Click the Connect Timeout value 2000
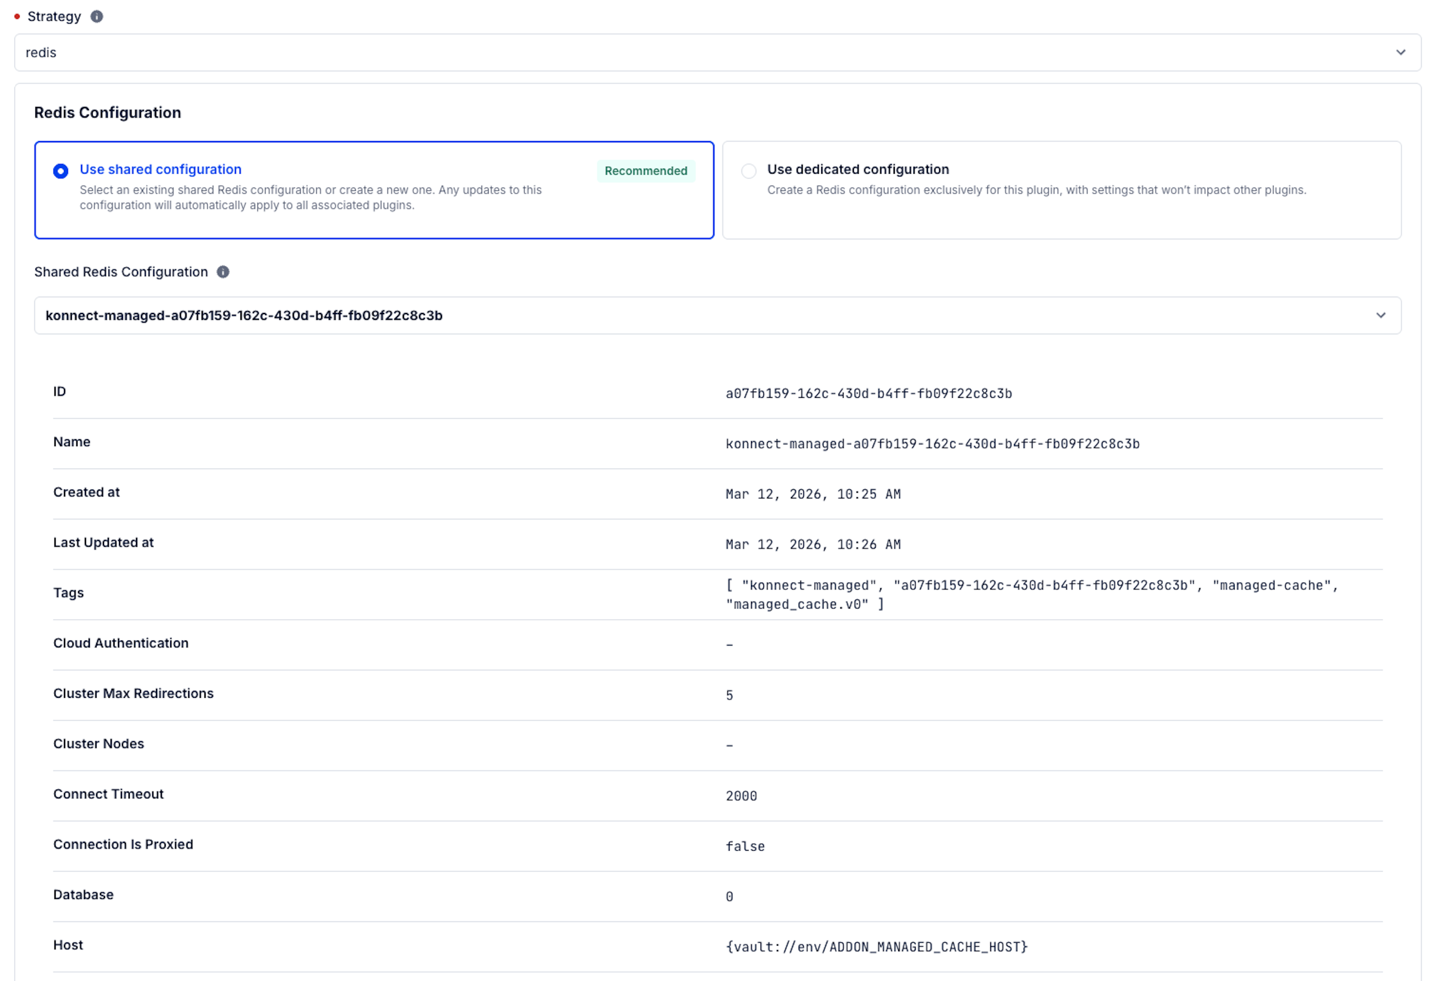 pyautogui.click(x=741, y=796)
